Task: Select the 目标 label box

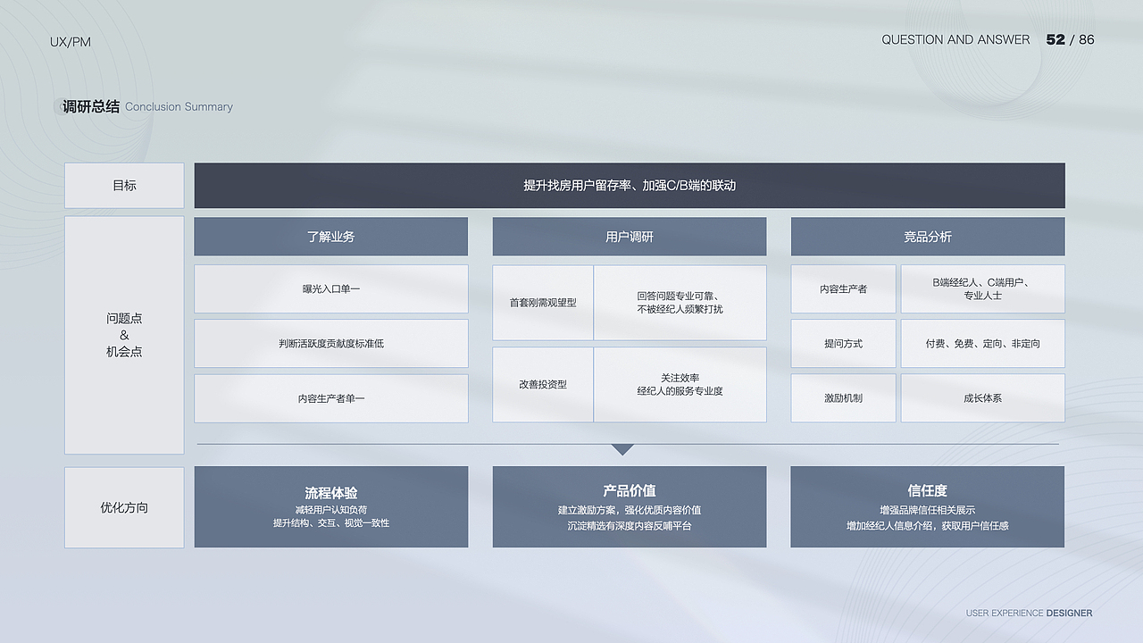Action: pos(124,185)
